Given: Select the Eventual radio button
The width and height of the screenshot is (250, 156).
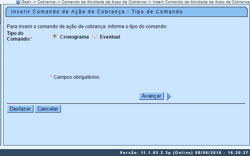Looking at the screenshot, I should (x=95, y=36).
